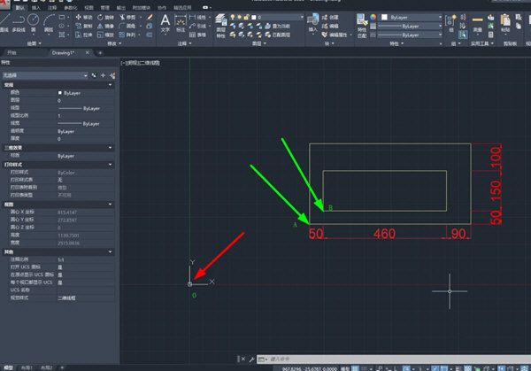Viewport: 531px width, 371px height.
Task: Open the lineweight ByLayer dropdown in ribbon
Action: click(410, 26)
